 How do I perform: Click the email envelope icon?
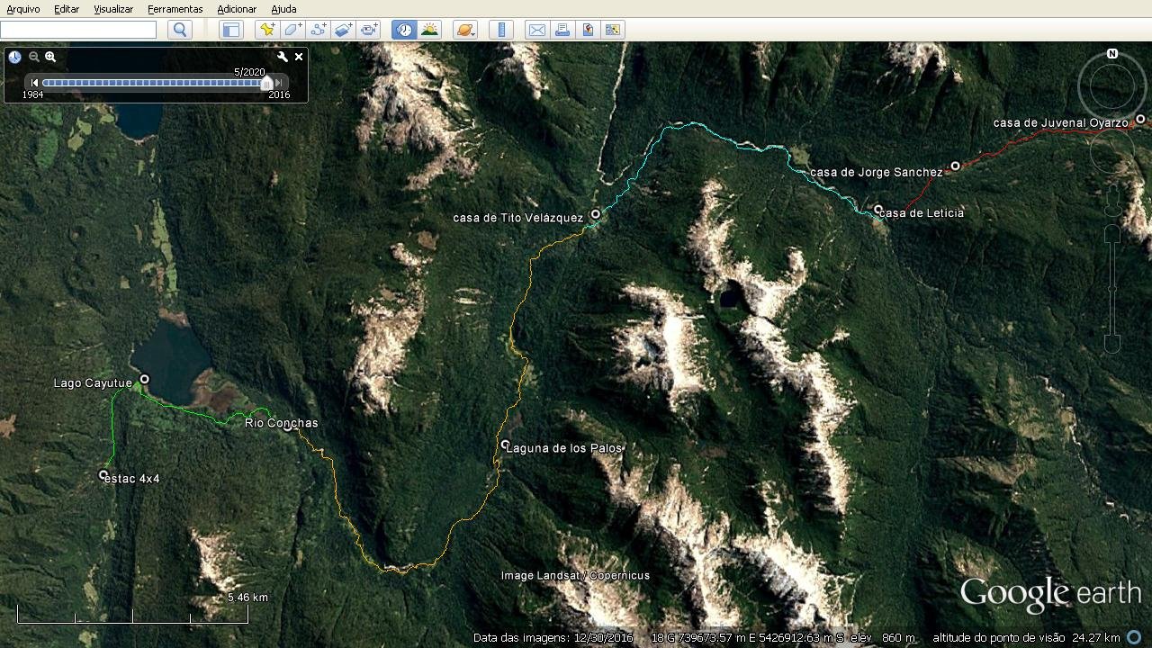tap(537, 30)
